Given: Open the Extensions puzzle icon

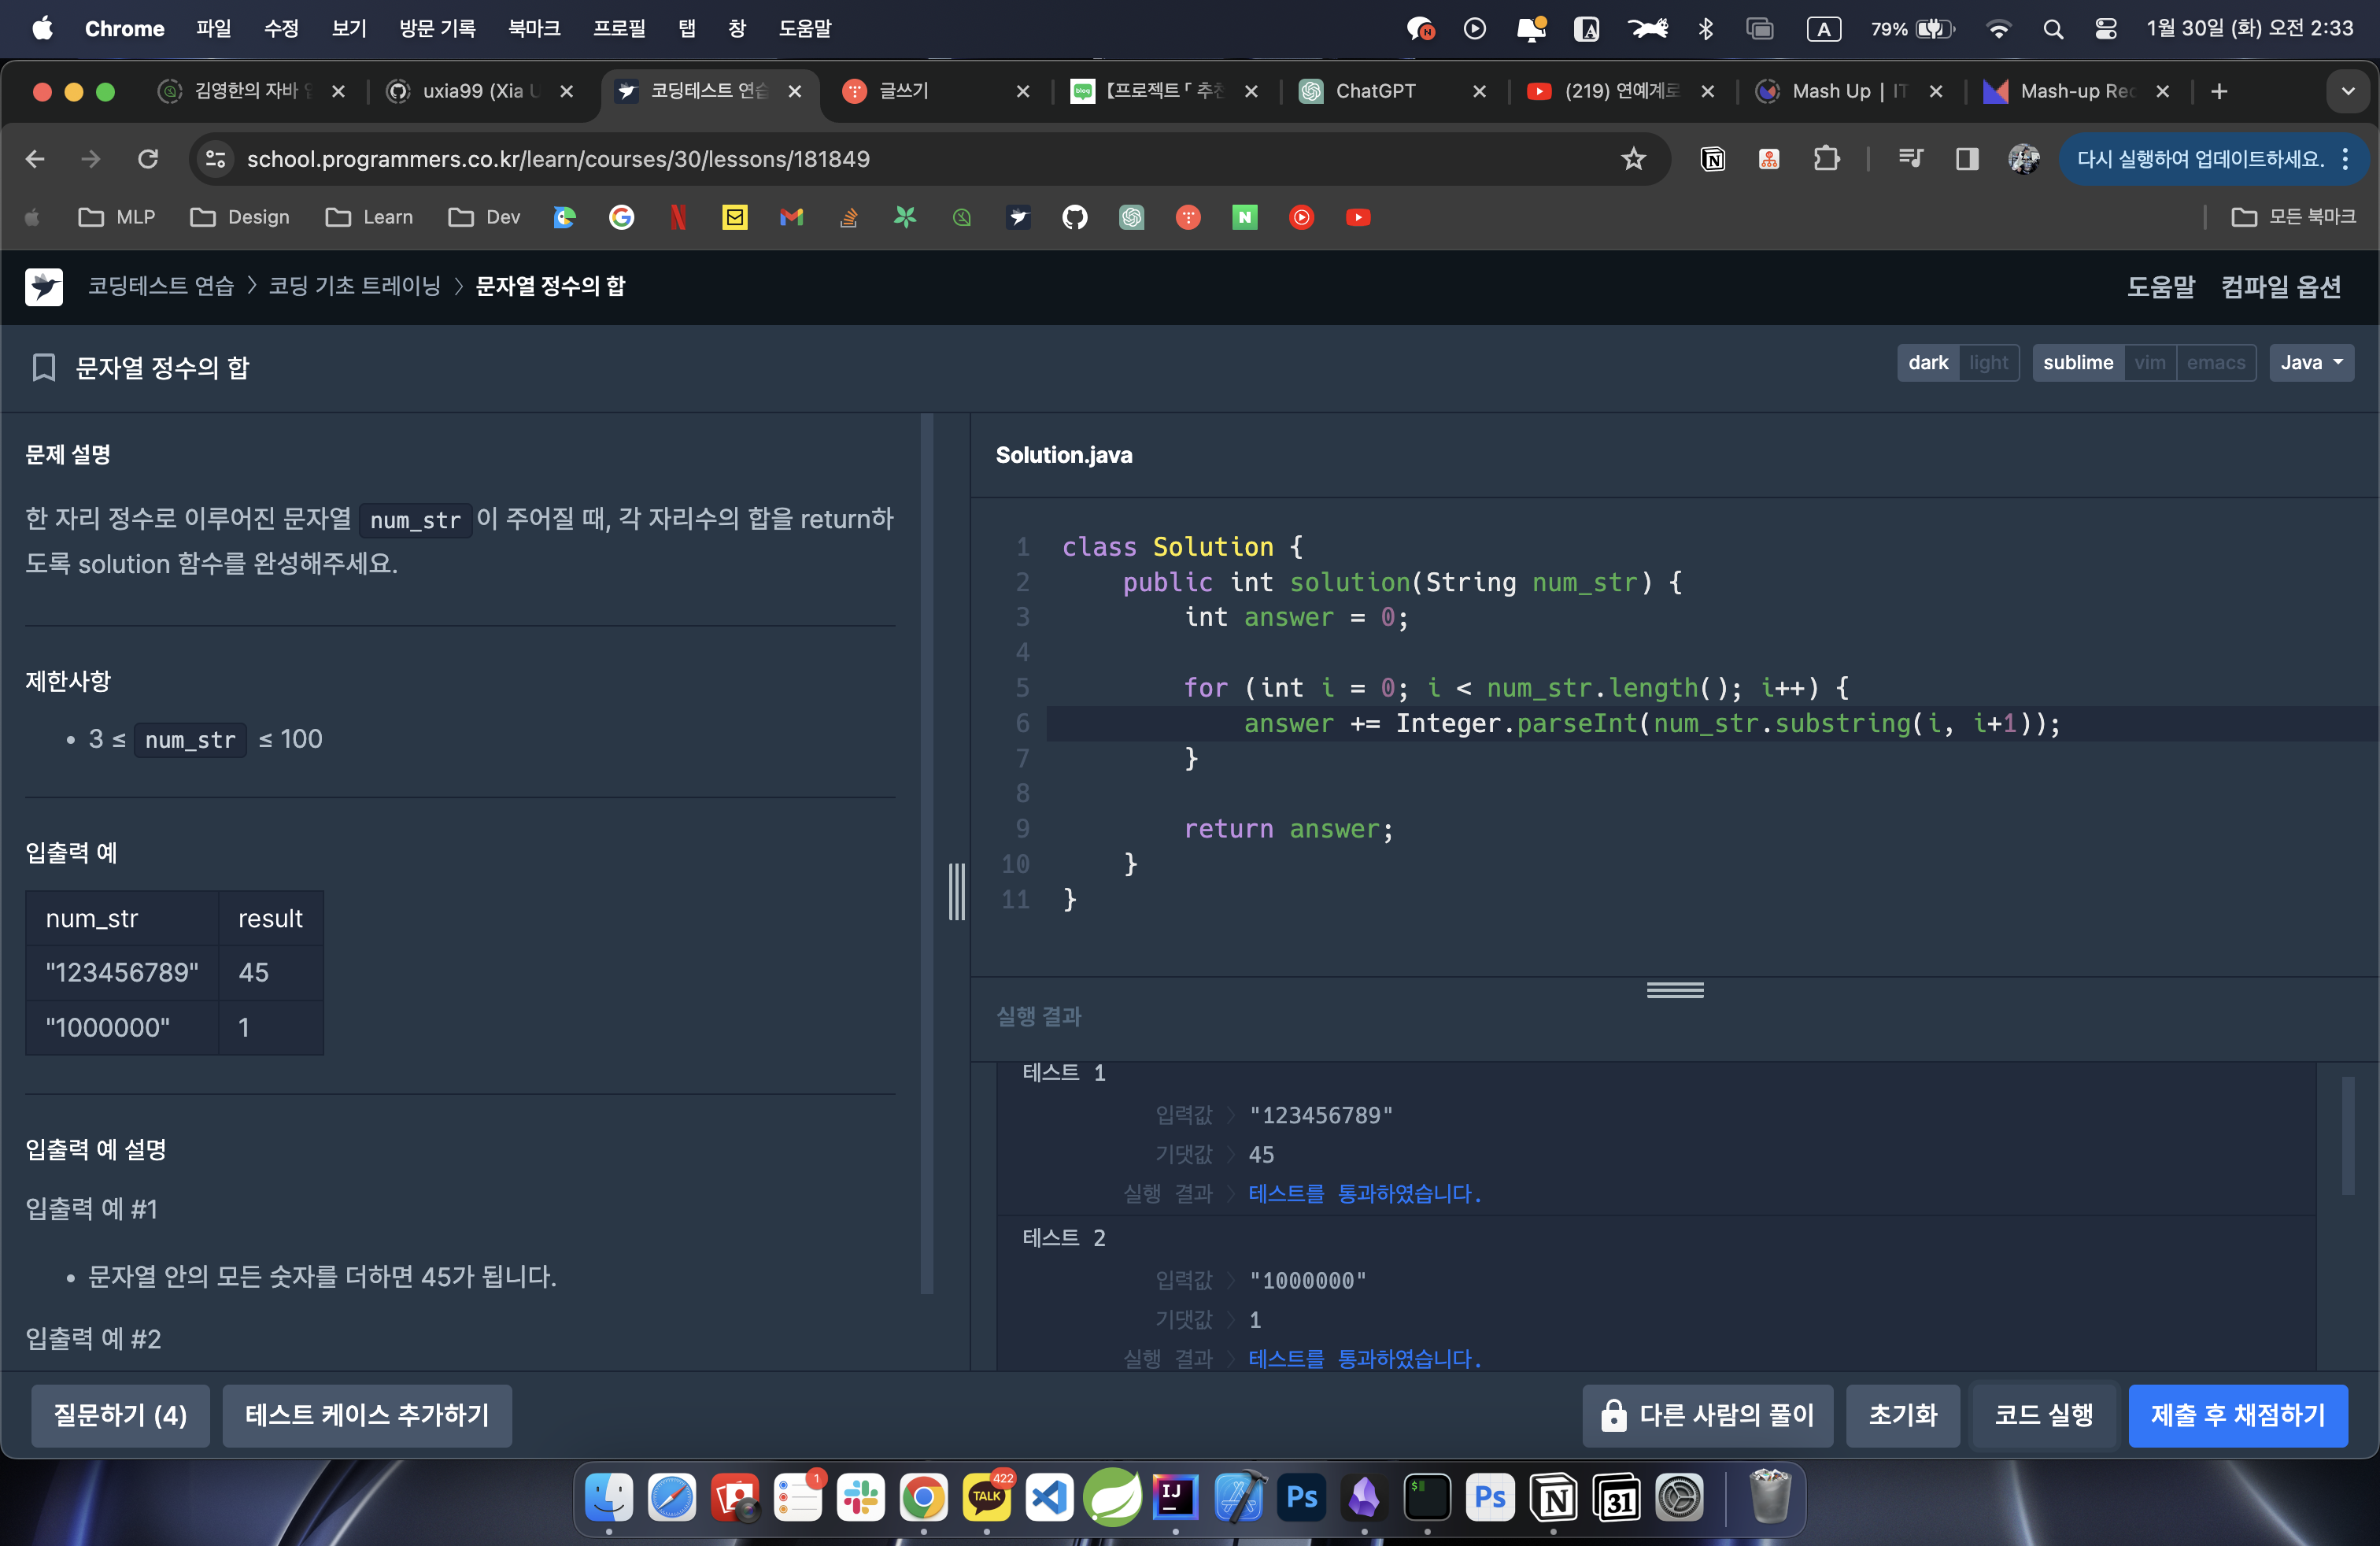Looking at the screenshot, I should click(x=1826, y=159).
